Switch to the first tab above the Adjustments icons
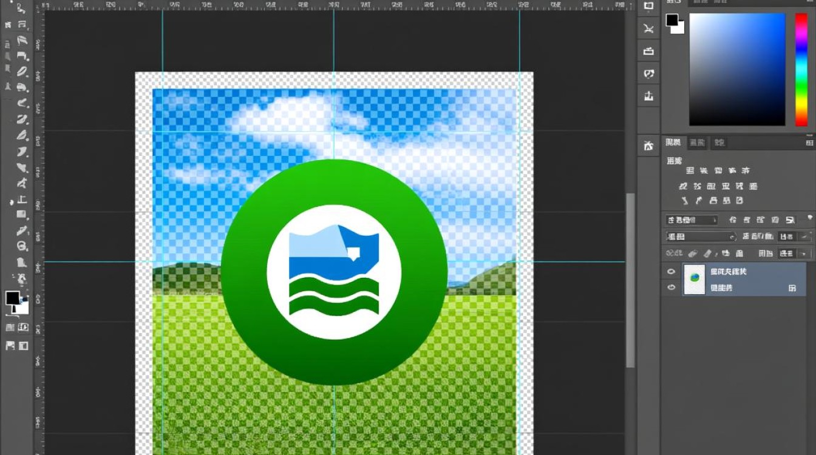Image resolution: width=816 pixels, height=455 pixels. point(673,143)
